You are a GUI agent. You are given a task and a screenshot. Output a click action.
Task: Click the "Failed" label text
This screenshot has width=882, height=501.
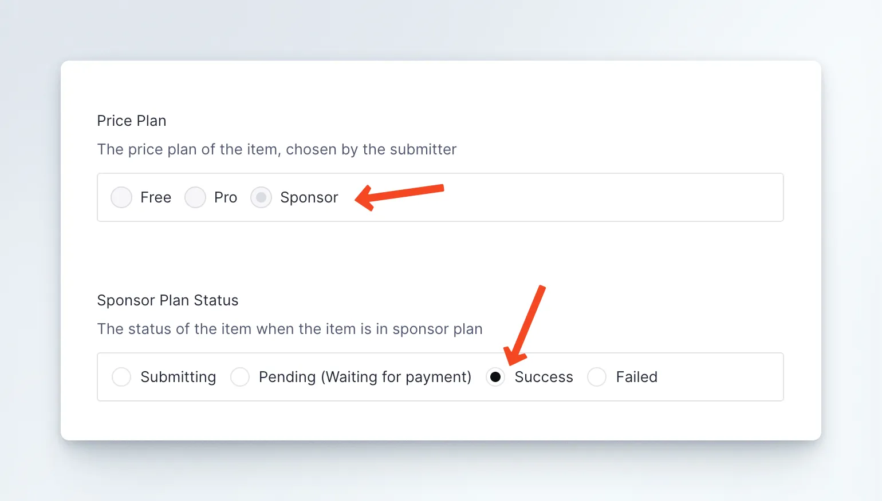tap(637, 377)
